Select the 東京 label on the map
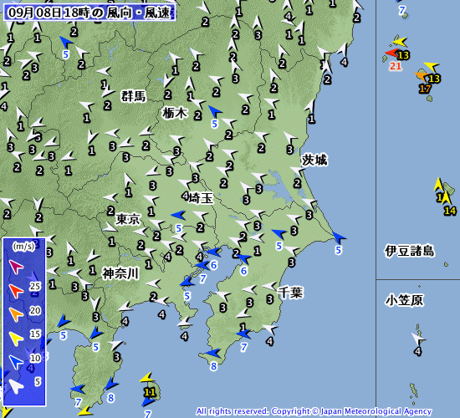460x418 pixels. pyautogui.click(x=128, y=219)
